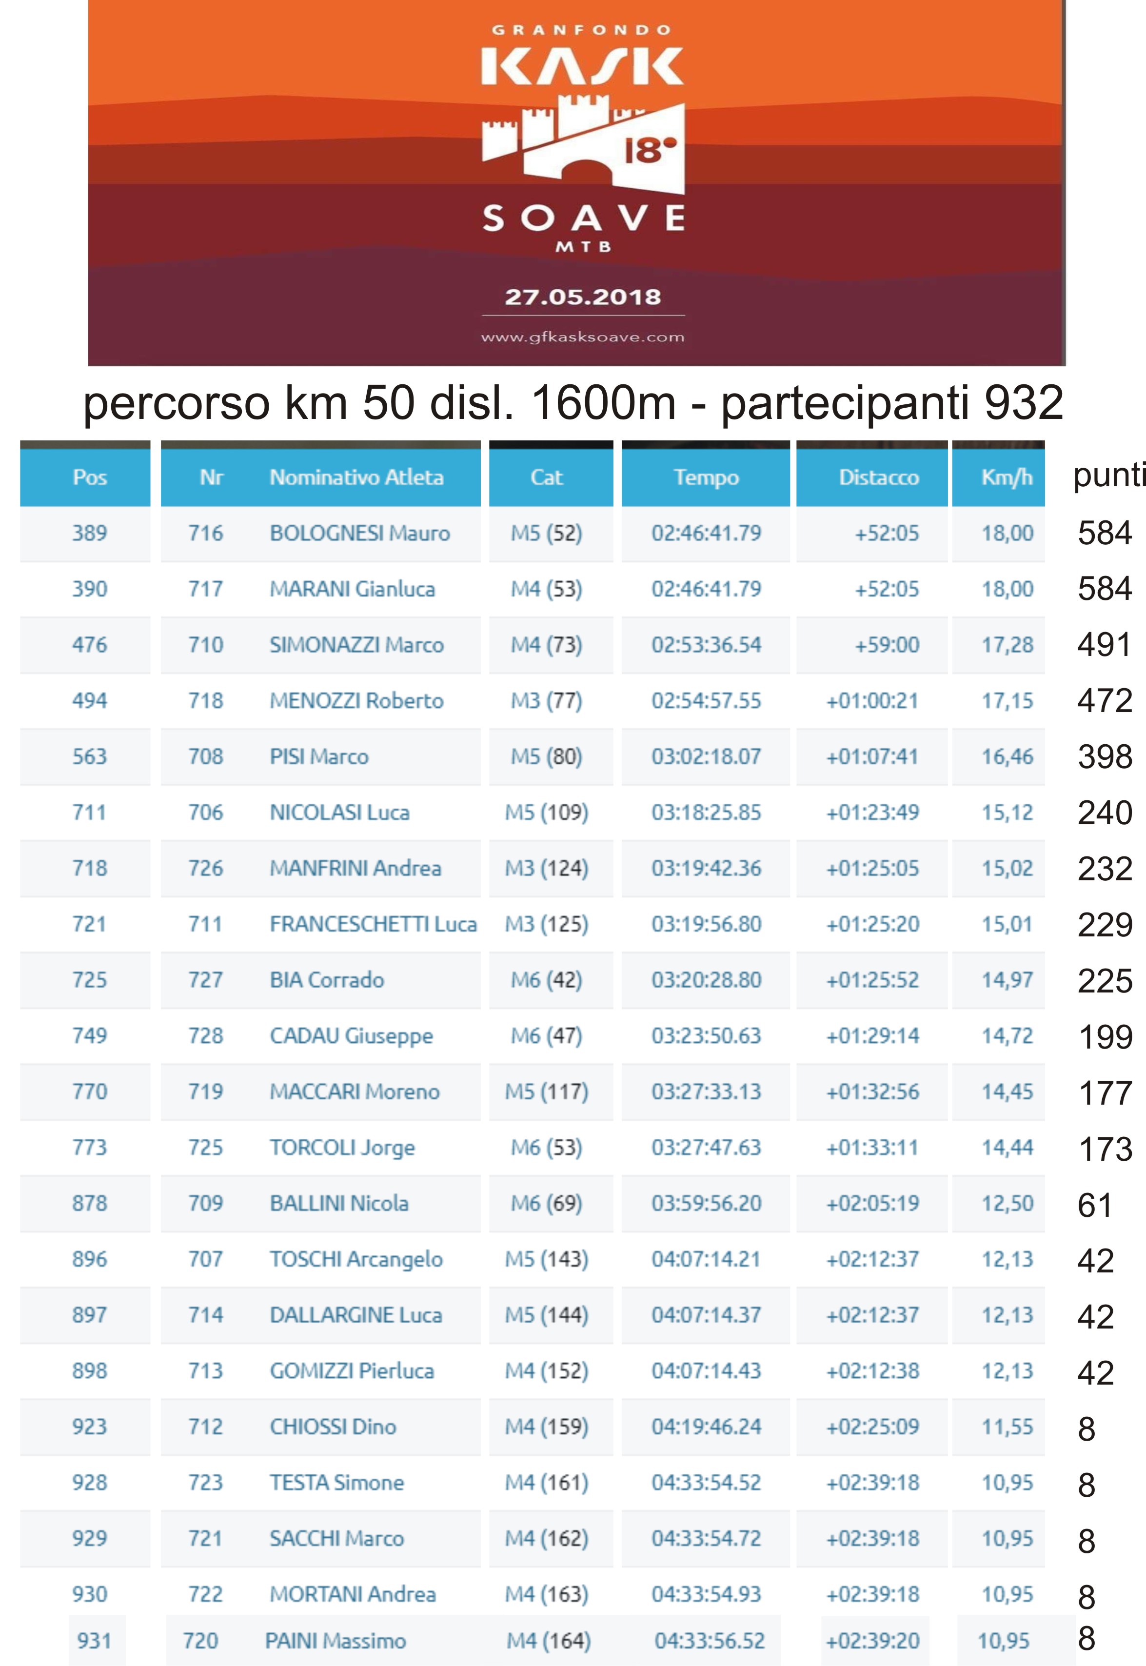This screenshot has width=1146, height=1666.
Task: Click the Nominativo Atleta column header
Action: pos(357,477)
